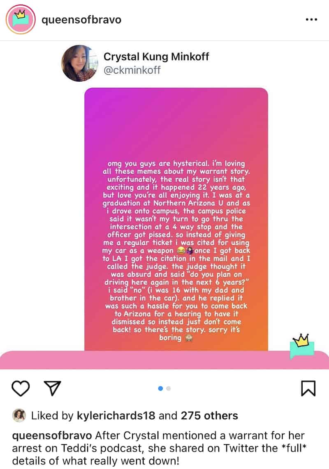Tap the gradient story text card
329x469 pixels.
tap(176, 219)
